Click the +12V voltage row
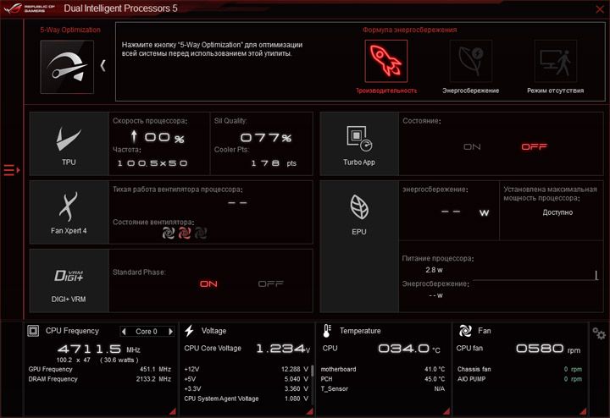 (247, 370)
